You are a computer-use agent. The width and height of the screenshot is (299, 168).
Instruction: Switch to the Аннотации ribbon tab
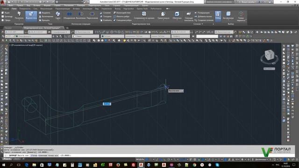[87, 9]
